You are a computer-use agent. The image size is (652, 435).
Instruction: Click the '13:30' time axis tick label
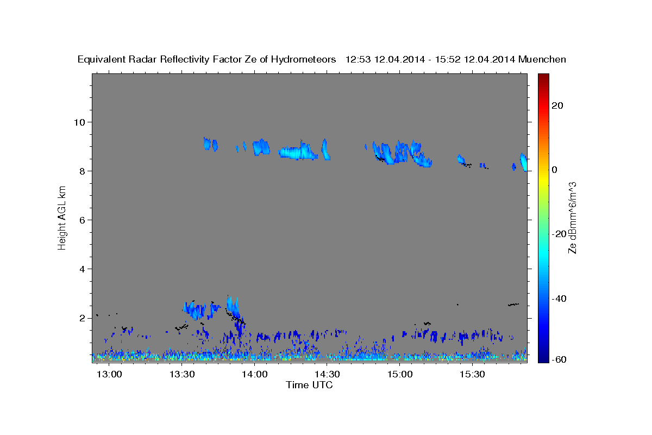pos(182,375)
